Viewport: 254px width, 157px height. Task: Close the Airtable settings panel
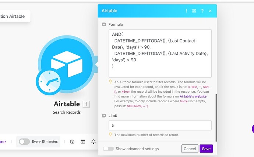pos(210,11)
